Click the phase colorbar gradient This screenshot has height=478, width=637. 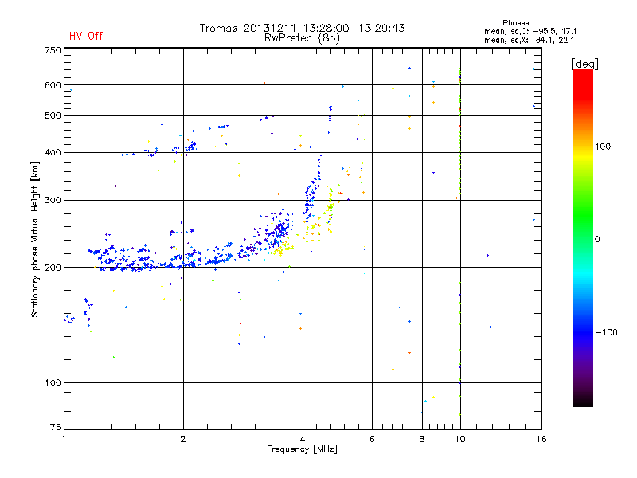[x=583, y=237]
